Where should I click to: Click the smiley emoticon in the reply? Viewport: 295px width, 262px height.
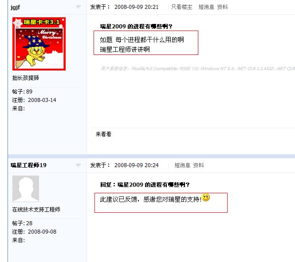206,197
